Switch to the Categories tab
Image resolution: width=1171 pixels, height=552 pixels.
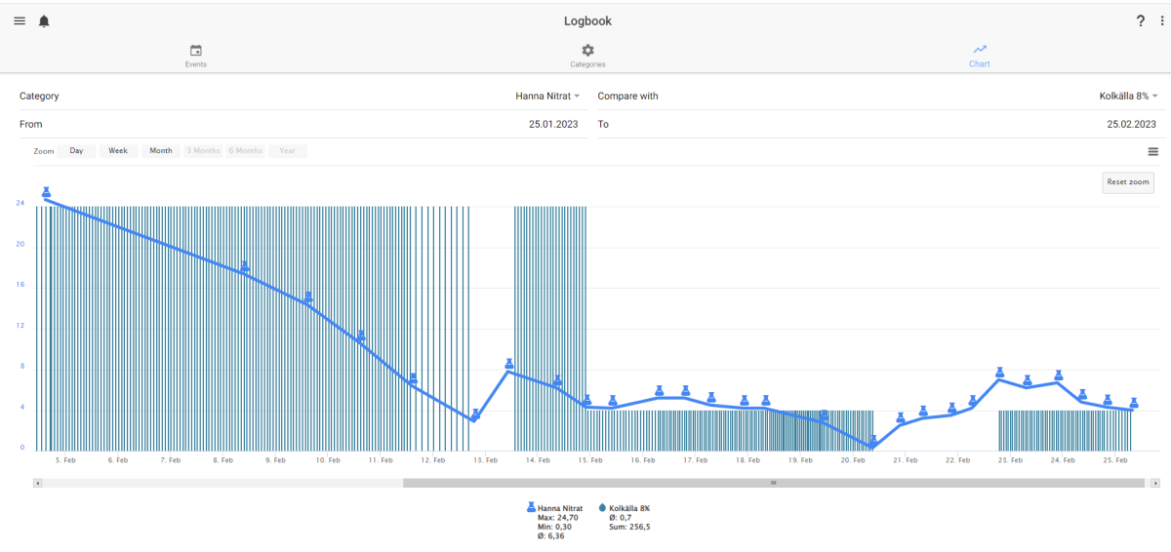pyautogui.click(x=587, y=56)
